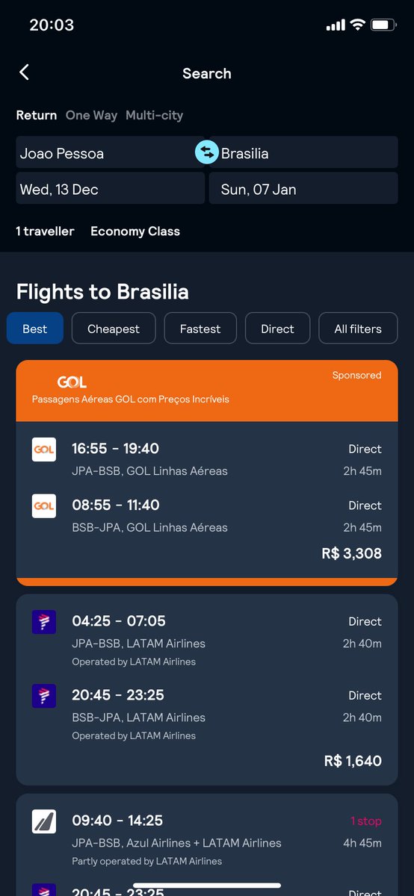This screenshot has height=896, width=414.
Task: Swap origin and destination cities icon
Action: pos(207,152)
